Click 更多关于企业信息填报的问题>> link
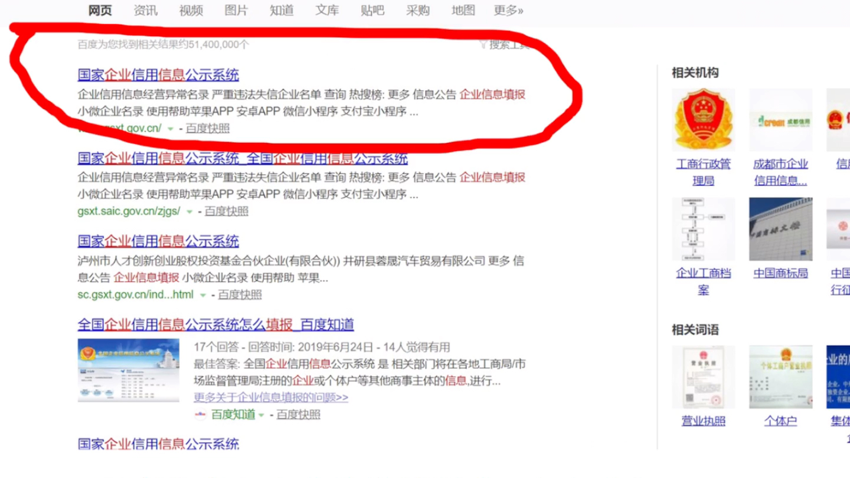 click(271, 397)
